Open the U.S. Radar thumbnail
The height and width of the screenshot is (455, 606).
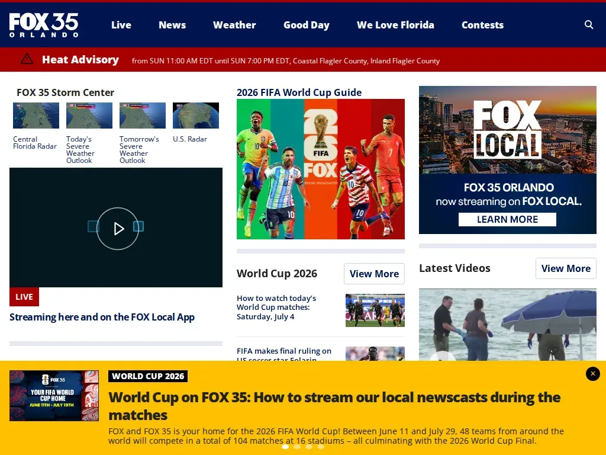tap(195, 116)
